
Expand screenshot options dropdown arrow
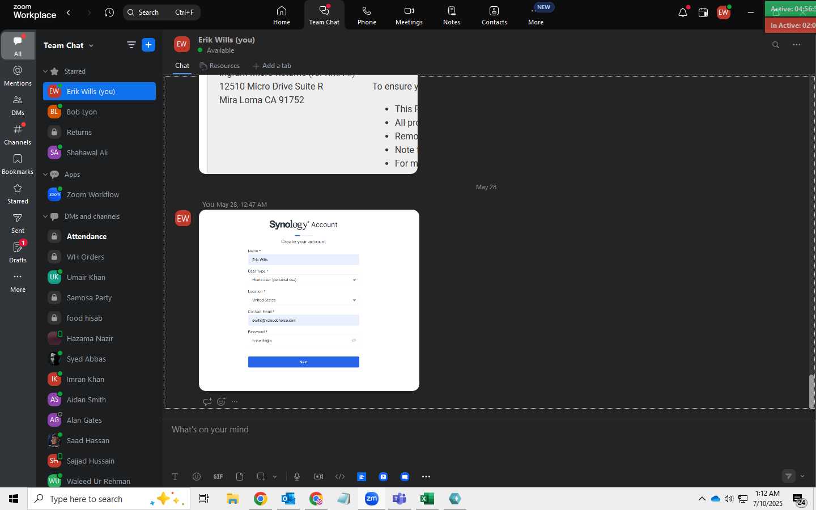coord(275,477)
